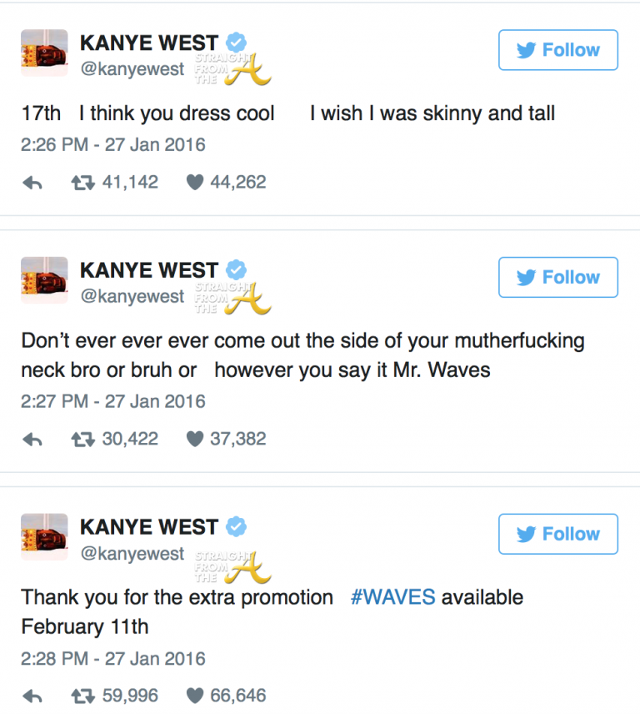Retweet the tweet with 59,996 retweets
Screen dimensions: 640x714
(x=82, y=696)
